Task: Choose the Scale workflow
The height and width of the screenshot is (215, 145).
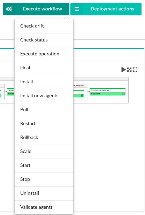Action: click(44, 152)
